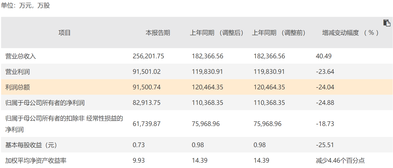This screenshot has height=168, width=393.
Task: Click the value 256,201.75
Action: [x=148, y=56]
